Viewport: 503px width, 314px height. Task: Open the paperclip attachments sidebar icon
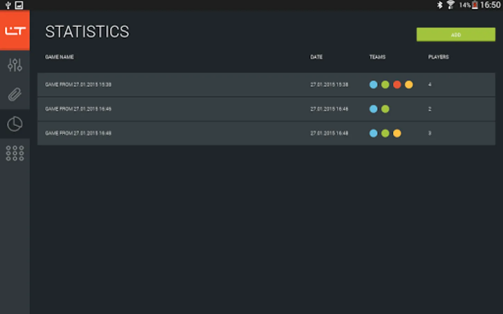coord(15,94)
